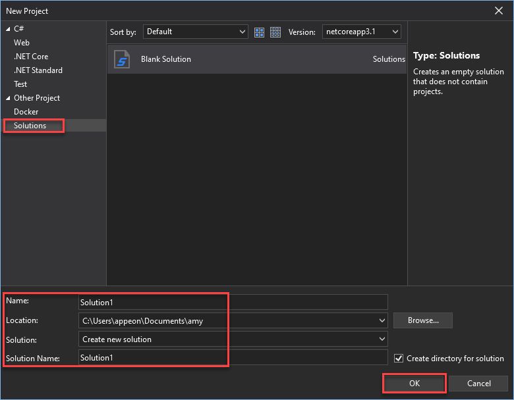Click the 'Type: Solutions' heading
Image resolution: width=514 pixels, height=400 pixels.
click(x=446, y=55)
